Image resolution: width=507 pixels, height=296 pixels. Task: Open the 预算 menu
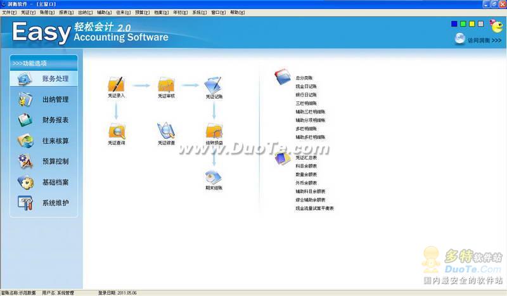point(142,12)
